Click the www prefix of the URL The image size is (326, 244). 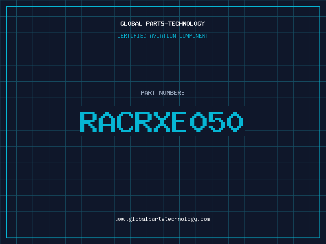[x=120, y=219]
